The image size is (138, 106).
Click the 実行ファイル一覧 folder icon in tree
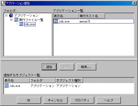click(x=16, y=20)
